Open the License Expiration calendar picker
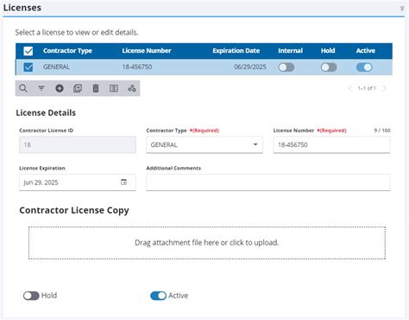This screenshot has height=320, width=409. click(123, 182)
